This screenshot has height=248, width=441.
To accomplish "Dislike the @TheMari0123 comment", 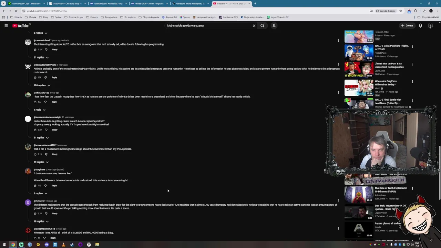I will (x=45, y=102).
